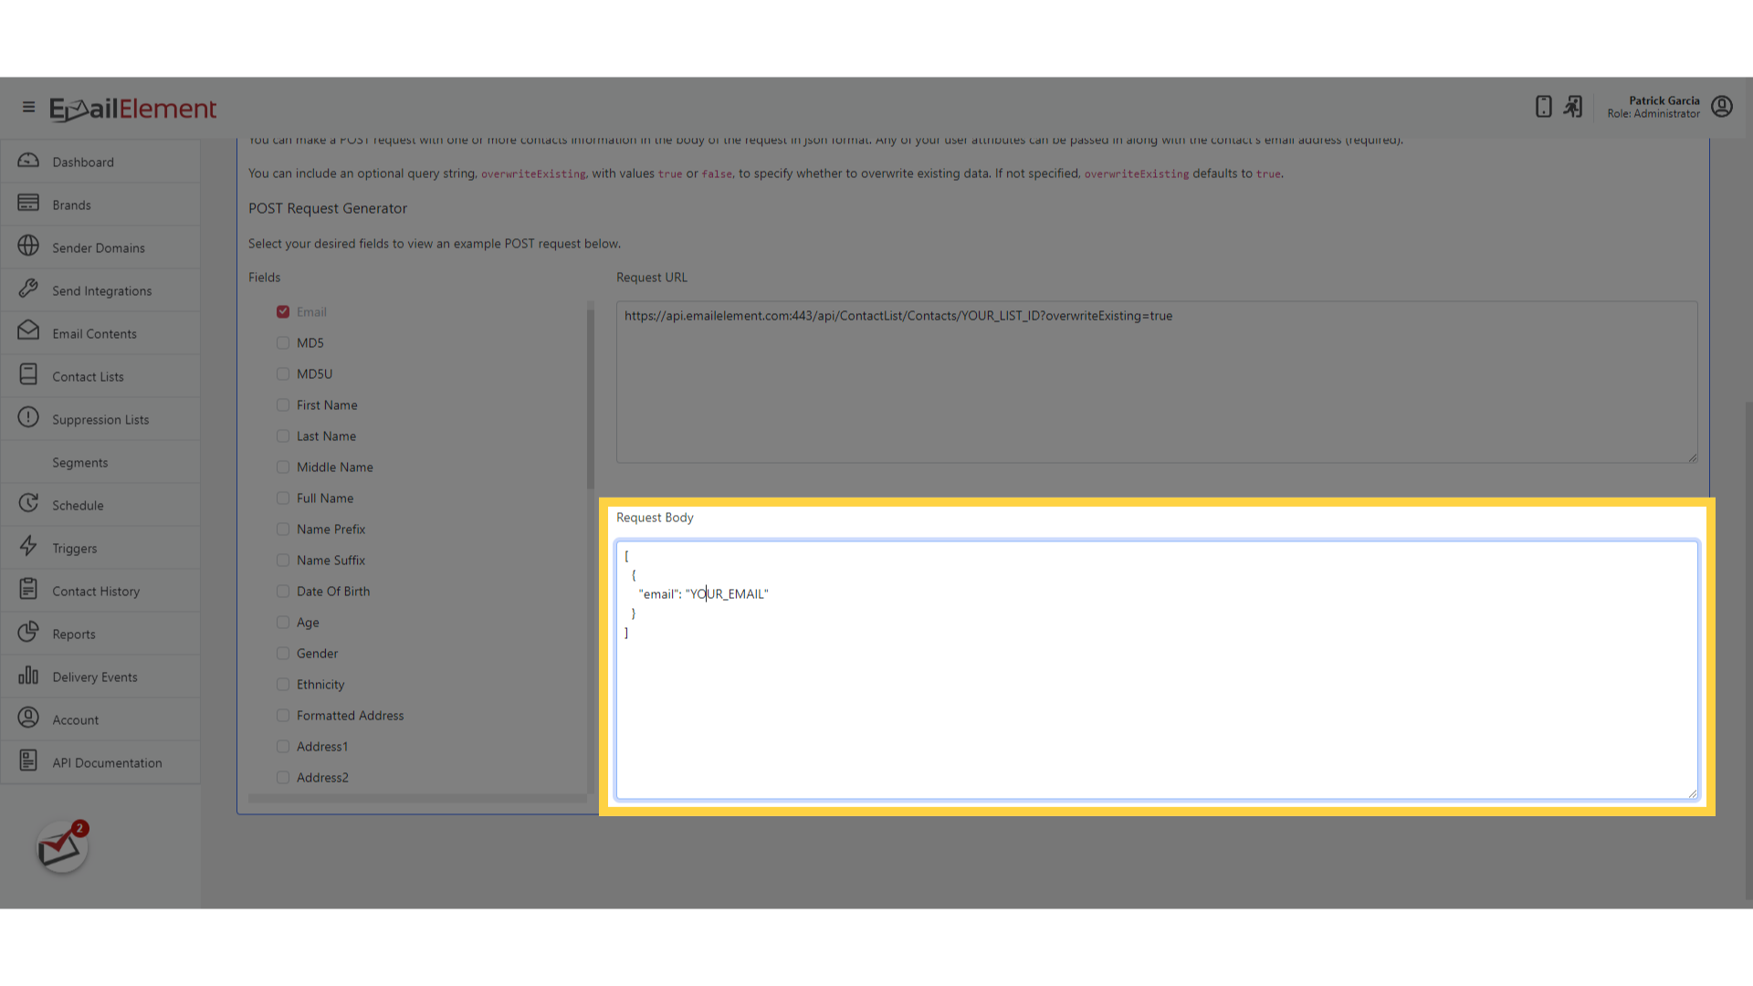Click the Patrick Garcia user name
1753x986 pixels.
pyautogui.click(x=1664, y=100)
